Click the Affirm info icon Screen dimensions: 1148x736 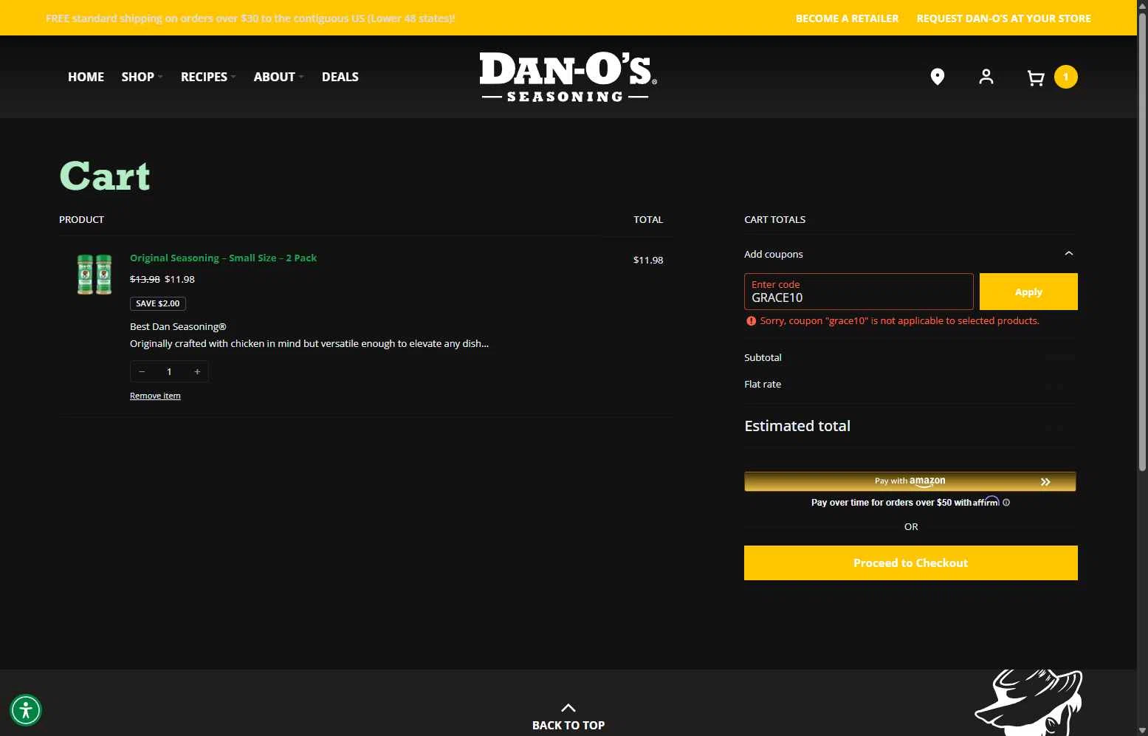pos(1006,503)
